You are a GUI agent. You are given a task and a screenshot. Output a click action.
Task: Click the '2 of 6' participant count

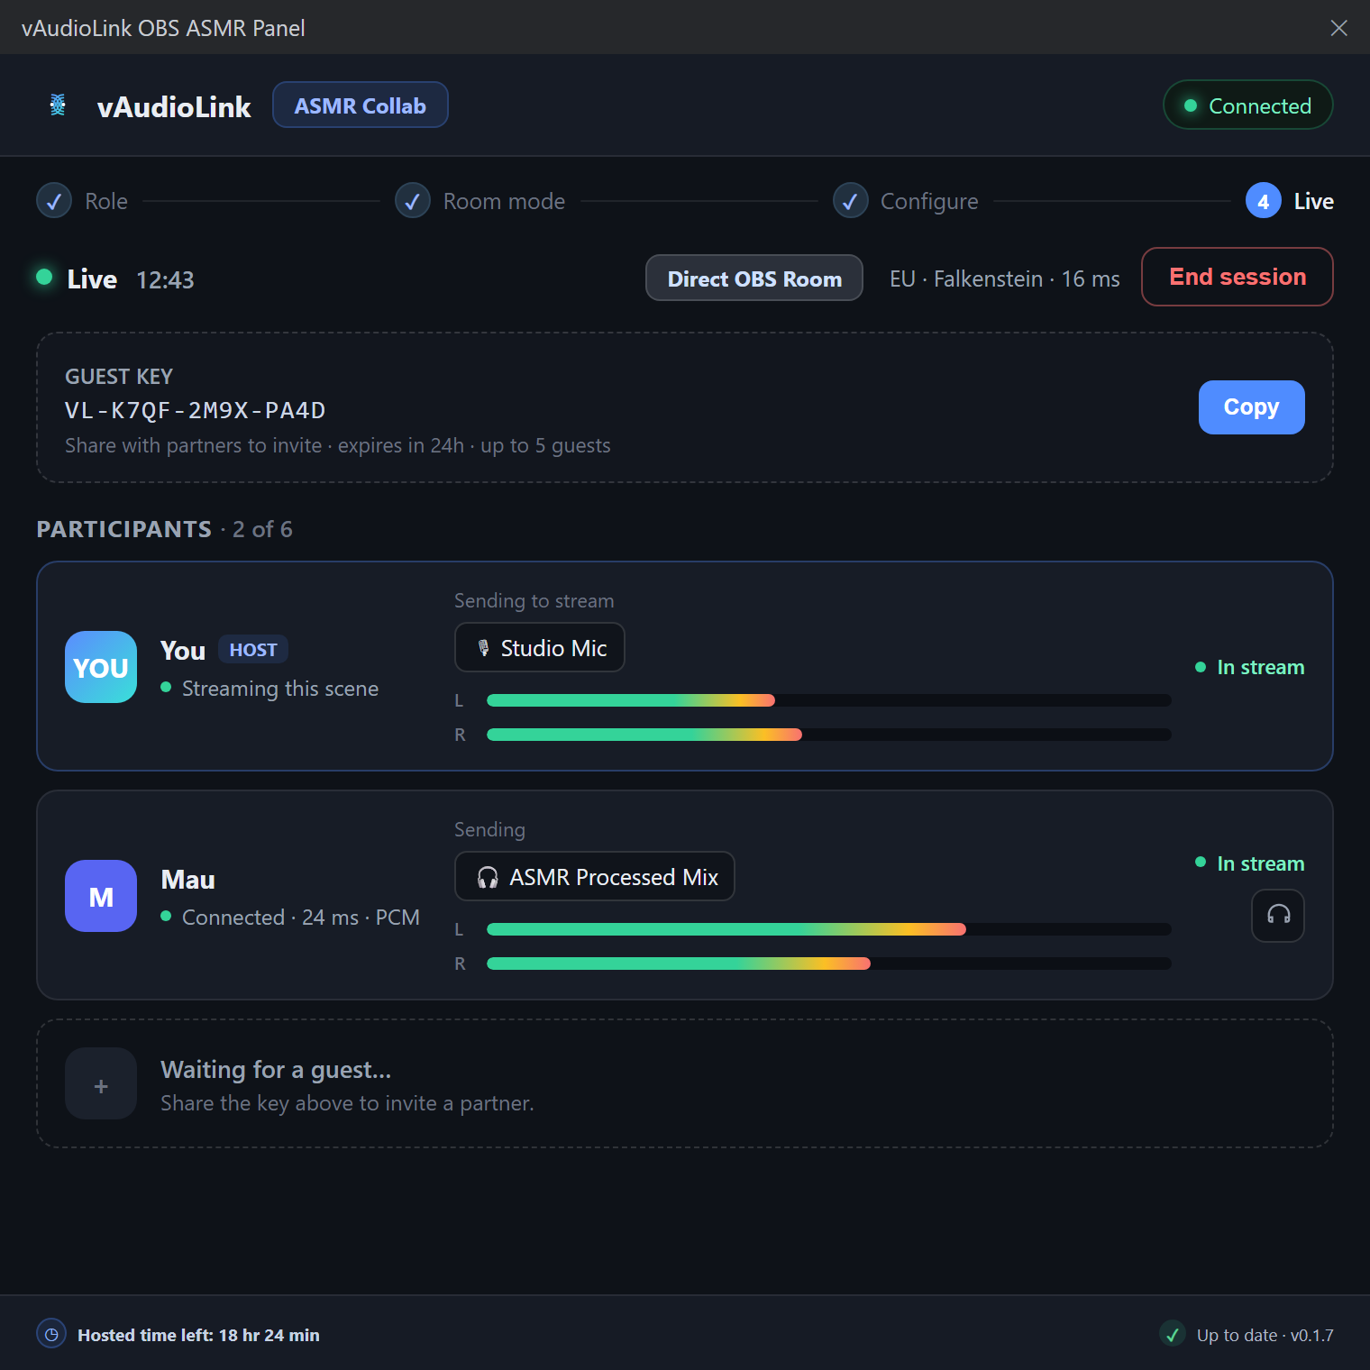coord(262,529)
